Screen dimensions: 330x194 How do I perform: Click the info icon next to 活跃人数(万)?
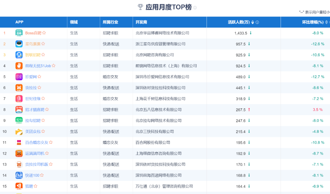click(x=257, y=22)
